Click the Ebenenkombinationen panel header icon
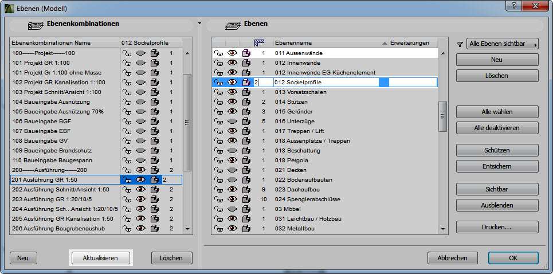 (x=36, y=25)
